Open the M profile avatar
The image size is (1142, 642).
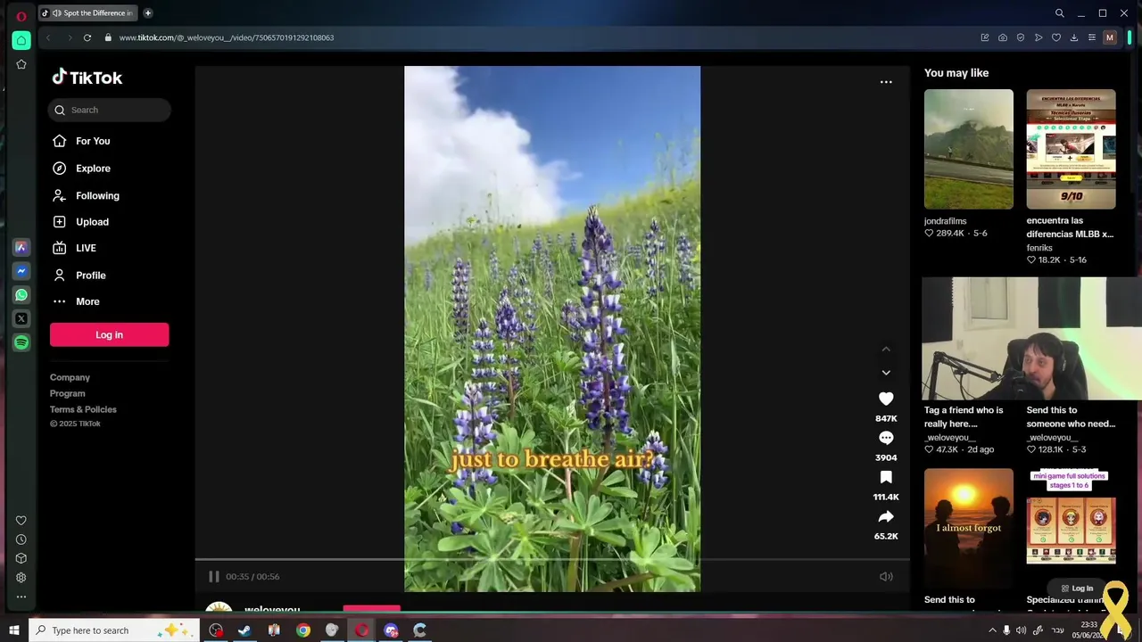point(1110,37)
